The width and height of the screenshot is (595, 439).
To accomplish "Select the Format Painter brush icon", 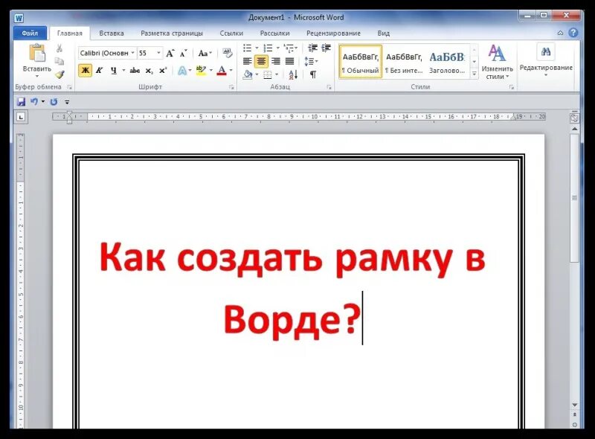I will coord(59,74).
